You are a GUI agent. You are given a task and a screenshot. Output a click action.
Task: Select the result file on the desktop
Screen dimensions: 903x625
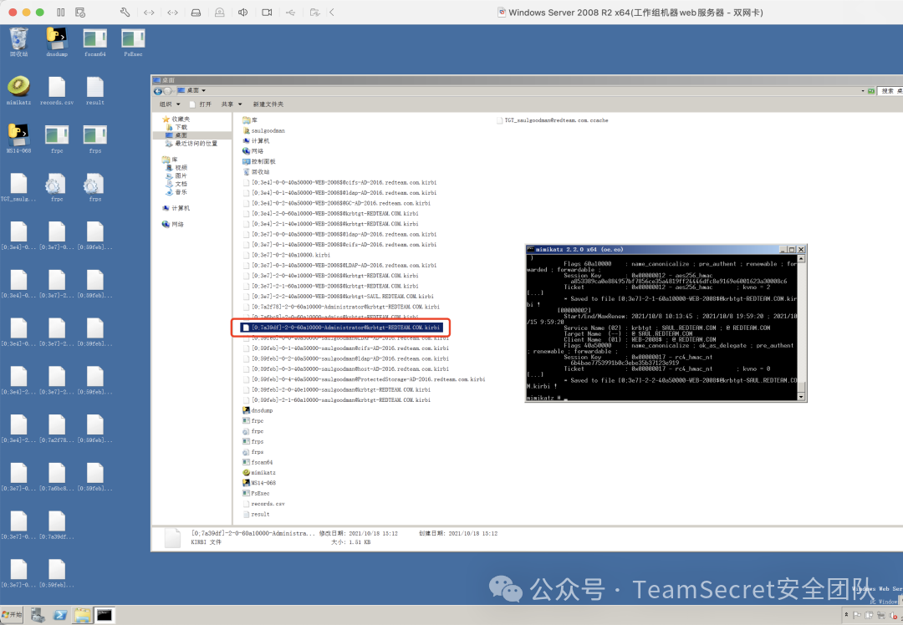click(x=95, y=90)
